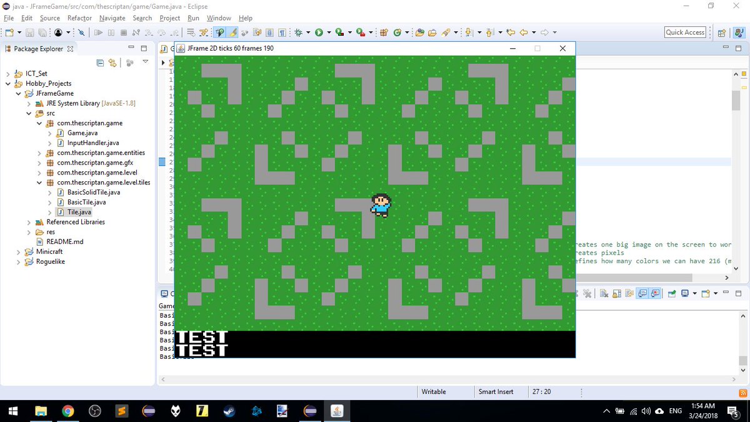This screenshot has height=422, width=750.
Task: Open the Window menu
Action: (219, 18)
